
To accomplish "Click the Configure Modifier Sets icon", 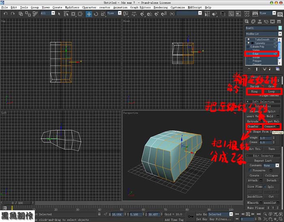I will tap(278, 69).
